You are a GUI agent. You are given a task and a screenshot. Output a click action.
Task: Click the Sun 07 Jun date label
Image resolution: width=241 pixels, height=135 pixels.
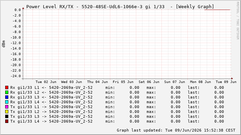[175, 82]
